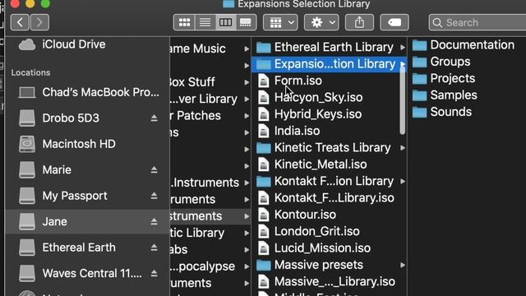Click the middle column scrollbar
The height and width of the screenshot is (296, 526).
403,100
